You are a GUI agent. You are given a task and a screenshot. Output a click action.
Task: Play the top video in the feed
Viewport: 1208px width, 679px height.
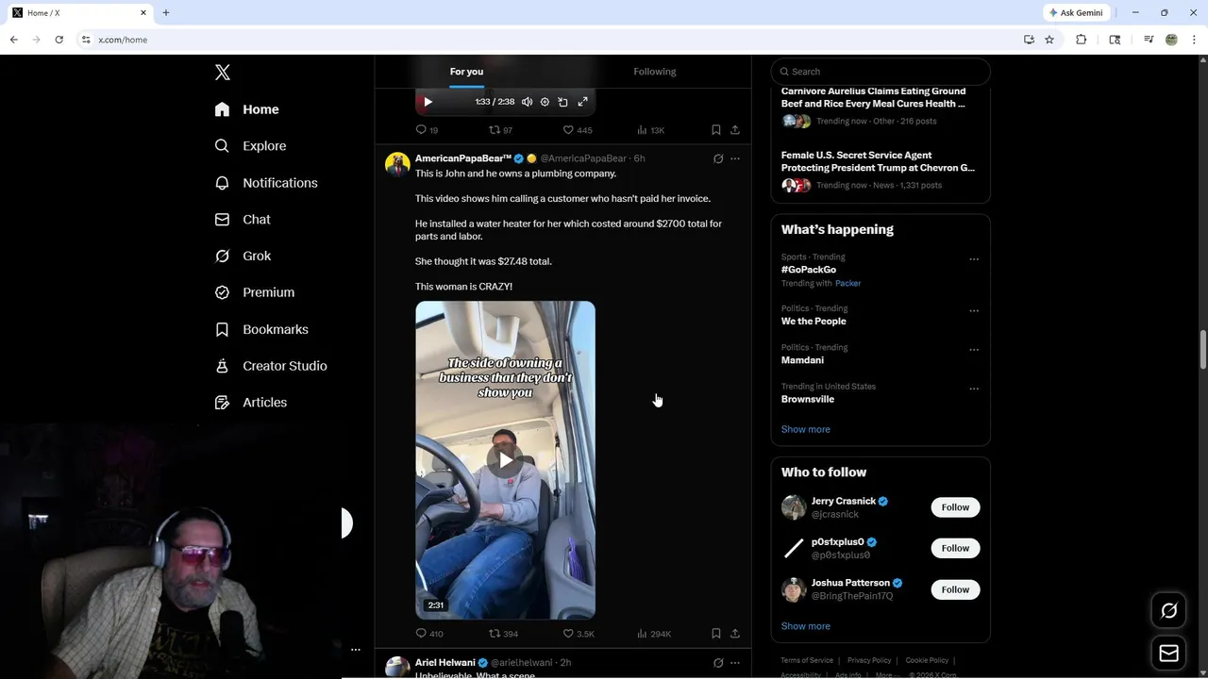pyautogui.click(x=428, y=102)
